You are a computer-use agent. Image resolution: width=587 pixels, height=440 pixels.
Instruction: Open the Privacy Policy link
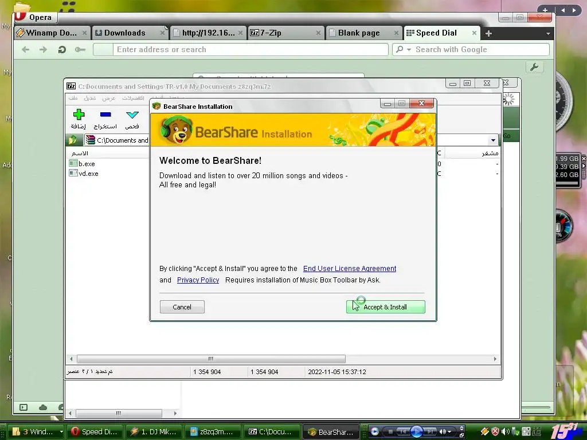[x=198, y=280]
